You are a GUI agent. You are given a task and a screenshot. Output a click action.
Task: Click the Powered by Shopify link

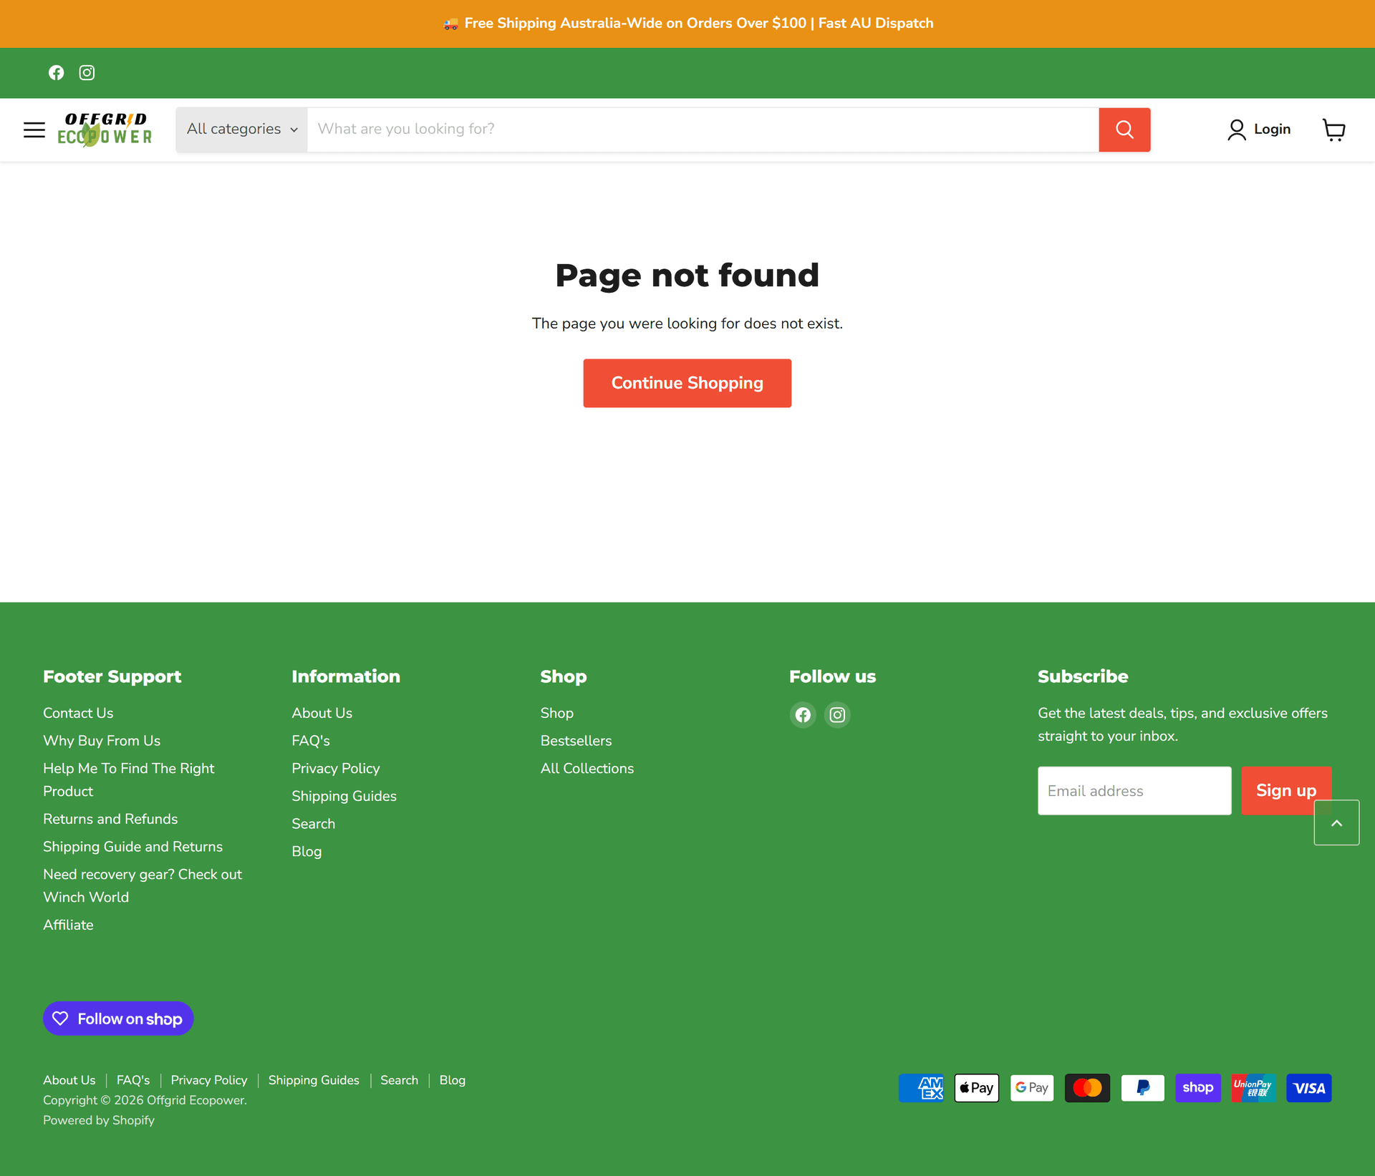pyautogui.click(x=99, y=1120)
